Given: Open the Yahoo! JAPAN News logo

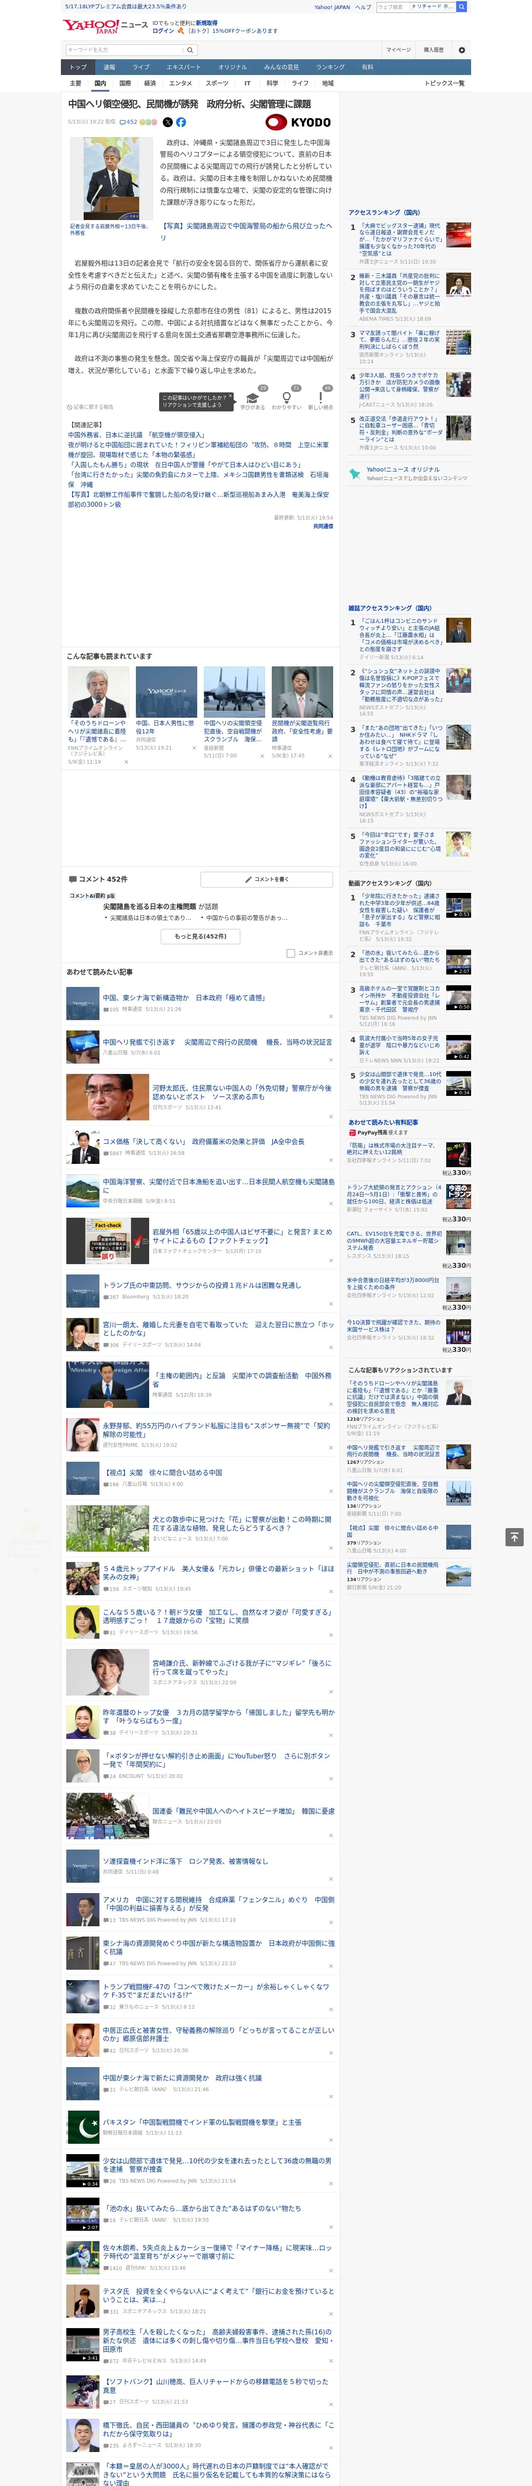Looking at the screenshot, I should coord(105,25).
